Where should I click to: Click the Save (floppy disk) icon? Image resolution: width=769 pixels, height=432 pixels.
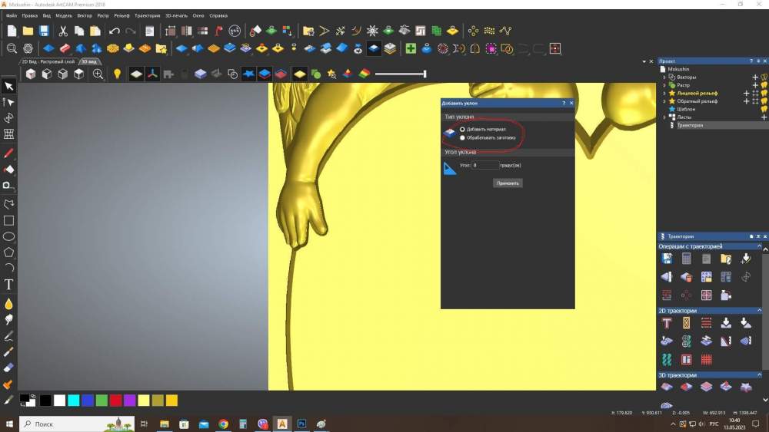click(x=44, y=31)
